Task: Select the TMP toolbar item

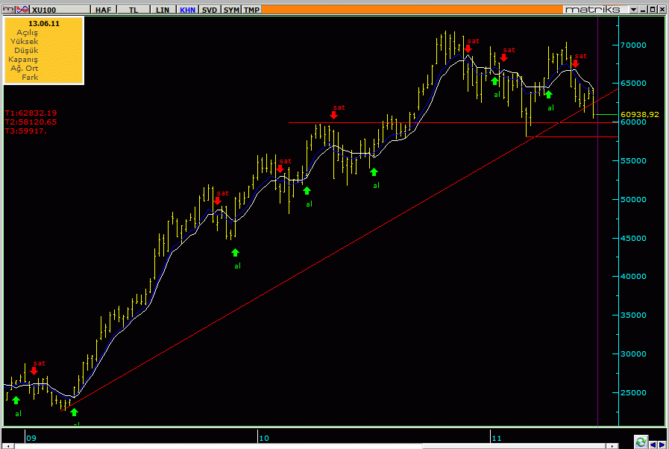Action: click(x=252, y=10)
